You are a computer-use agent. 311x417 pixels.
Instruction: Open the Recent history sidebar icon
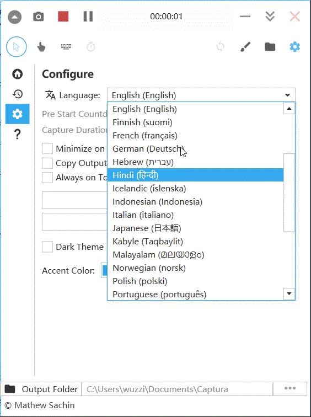pos(18,94)
